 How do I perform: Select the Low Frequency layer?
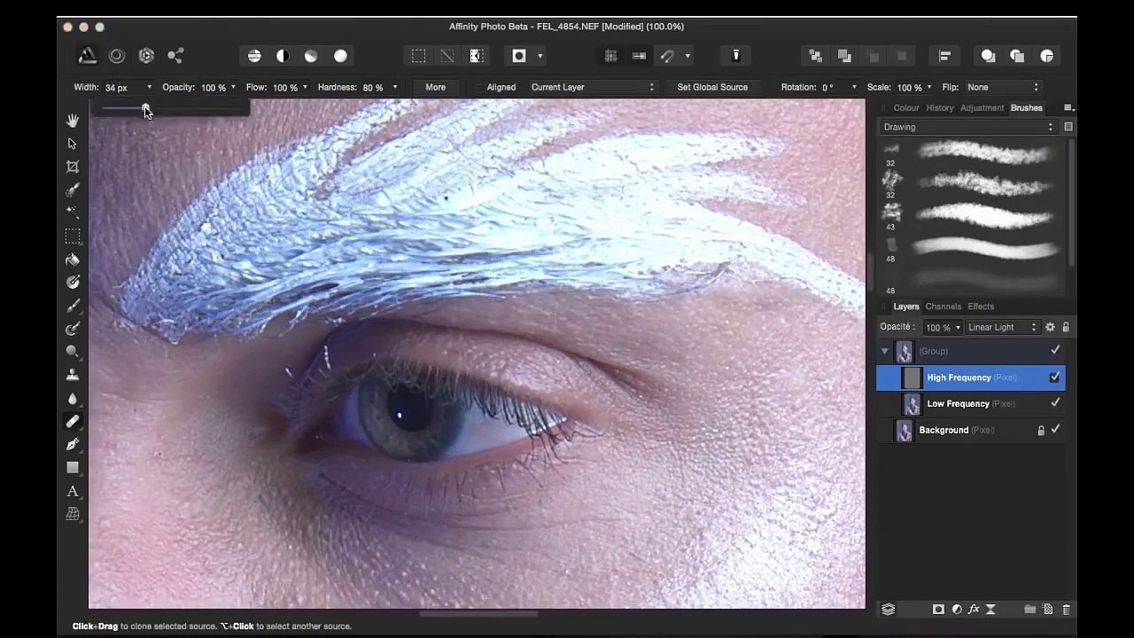coord(971,403)
